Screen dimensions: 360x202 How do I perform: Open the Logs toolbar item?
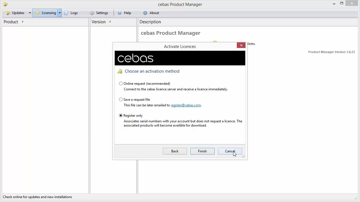pyautogui.click(x=71, y=13)
